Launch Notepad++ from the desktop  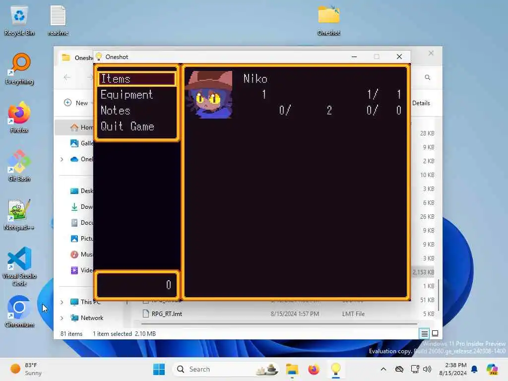tap(19, 215)
